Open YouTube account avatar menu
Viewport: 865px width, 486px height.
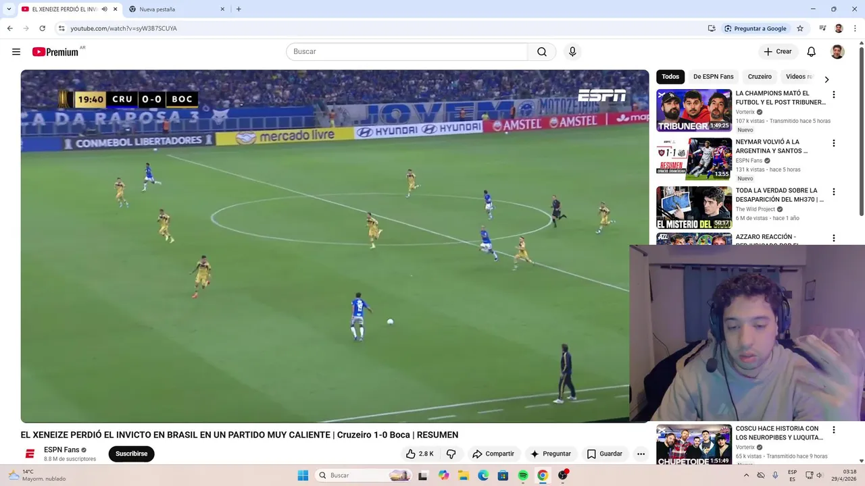(837, 52)
